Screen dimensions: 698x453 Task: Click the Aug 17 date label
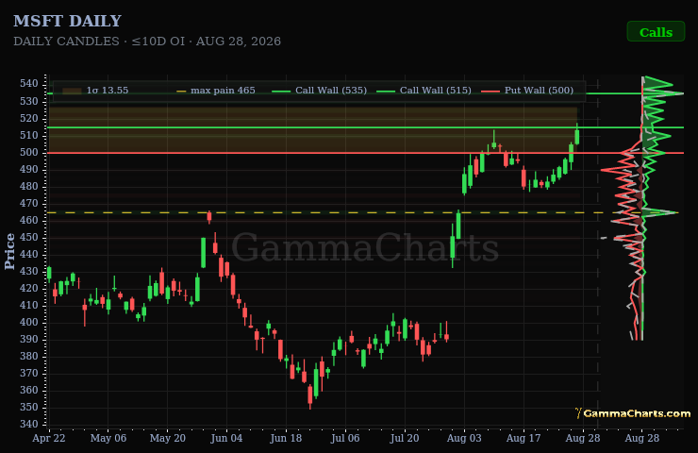523,438
